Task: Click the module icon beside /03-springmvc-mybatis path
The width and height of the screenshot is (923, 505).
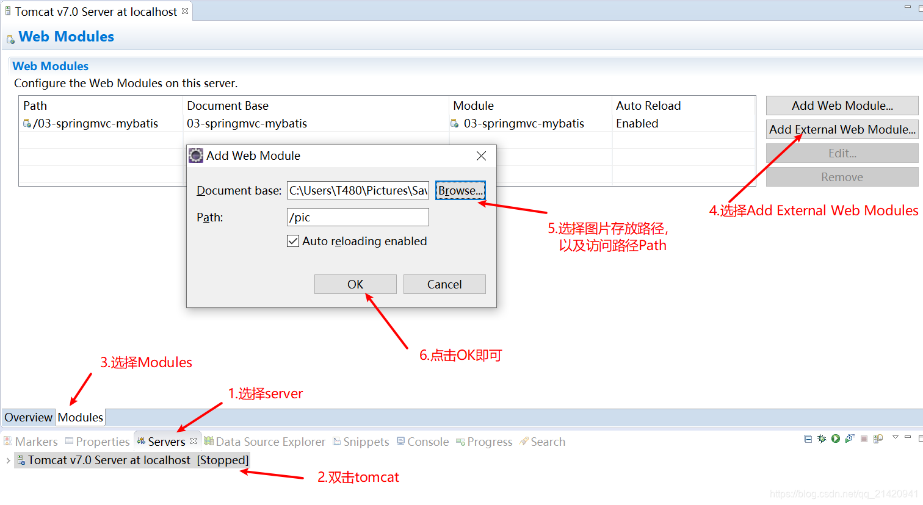Action: pos(27,124)
